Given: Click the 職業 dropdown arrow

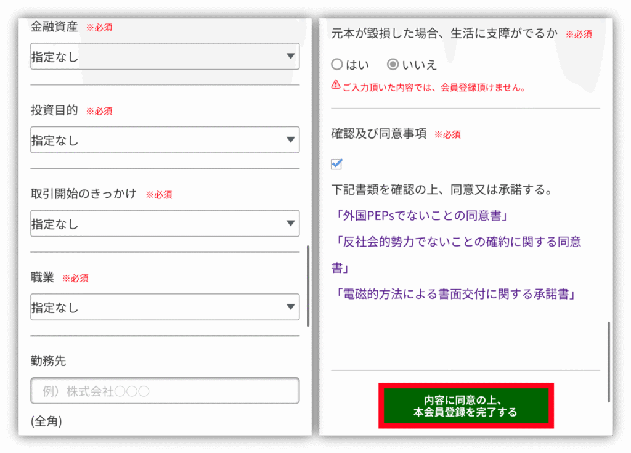Looking at the screenshot, I should coord(291,307).
